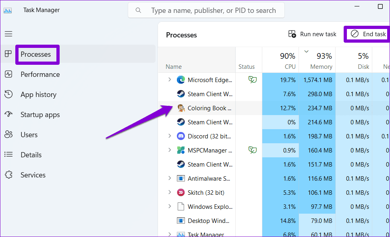The height and width of the screenshot is (237, 390).
Task: Click the 14.8% CPU cell
Action: pyautogui.click(x=280, y=221)
